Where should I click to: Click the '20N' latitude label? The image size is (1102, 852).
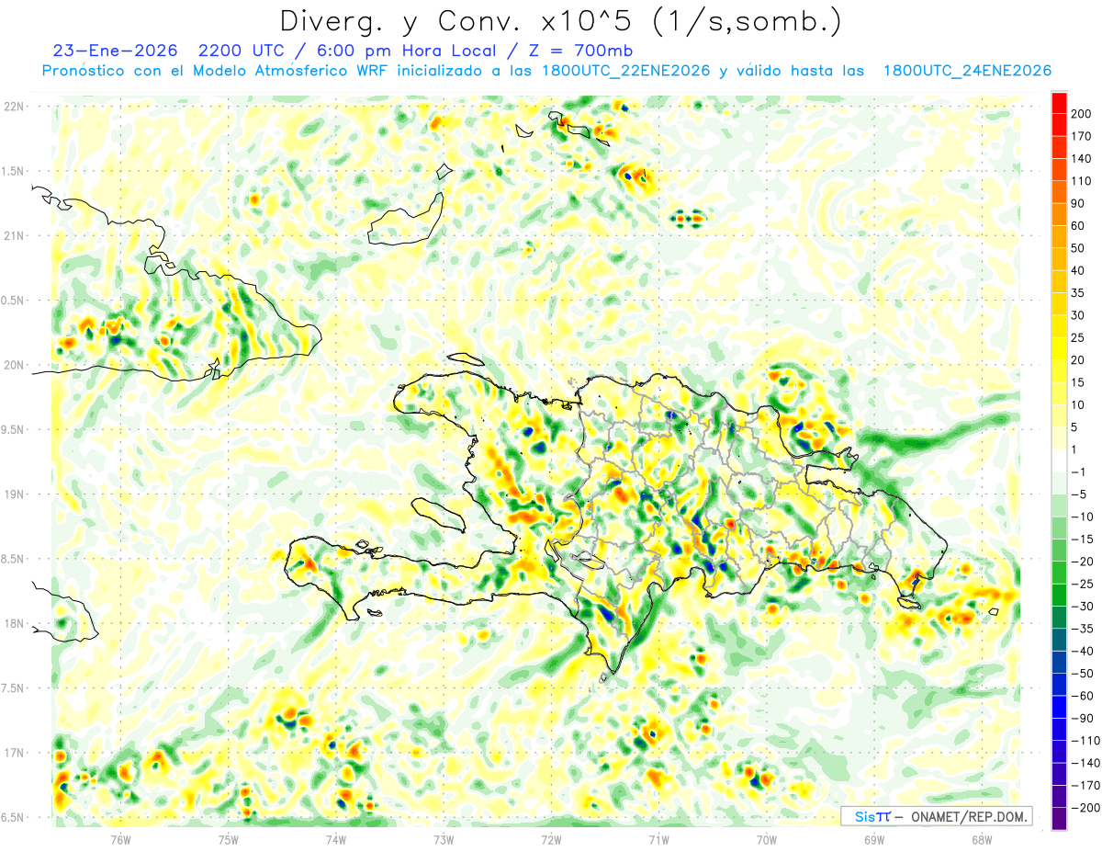click(x=15, y=365)
